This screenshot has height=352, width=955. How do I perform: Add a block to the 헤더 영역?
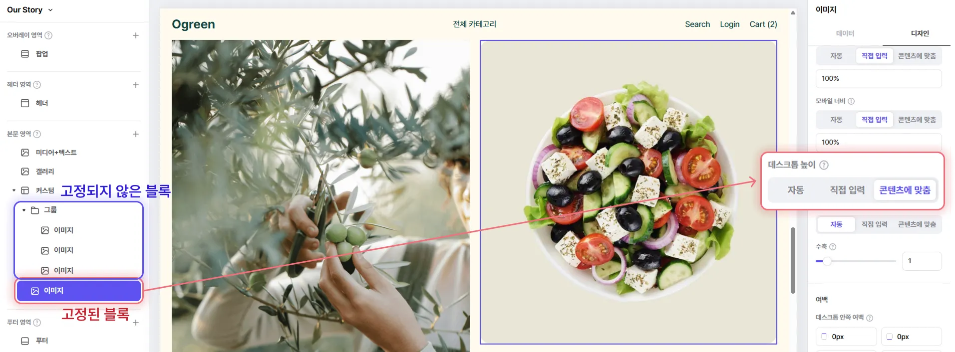point(136,85)
